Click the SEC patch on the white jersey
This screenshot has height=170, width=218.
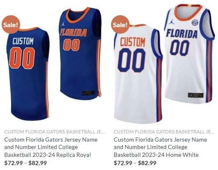[x=195, y=22]
